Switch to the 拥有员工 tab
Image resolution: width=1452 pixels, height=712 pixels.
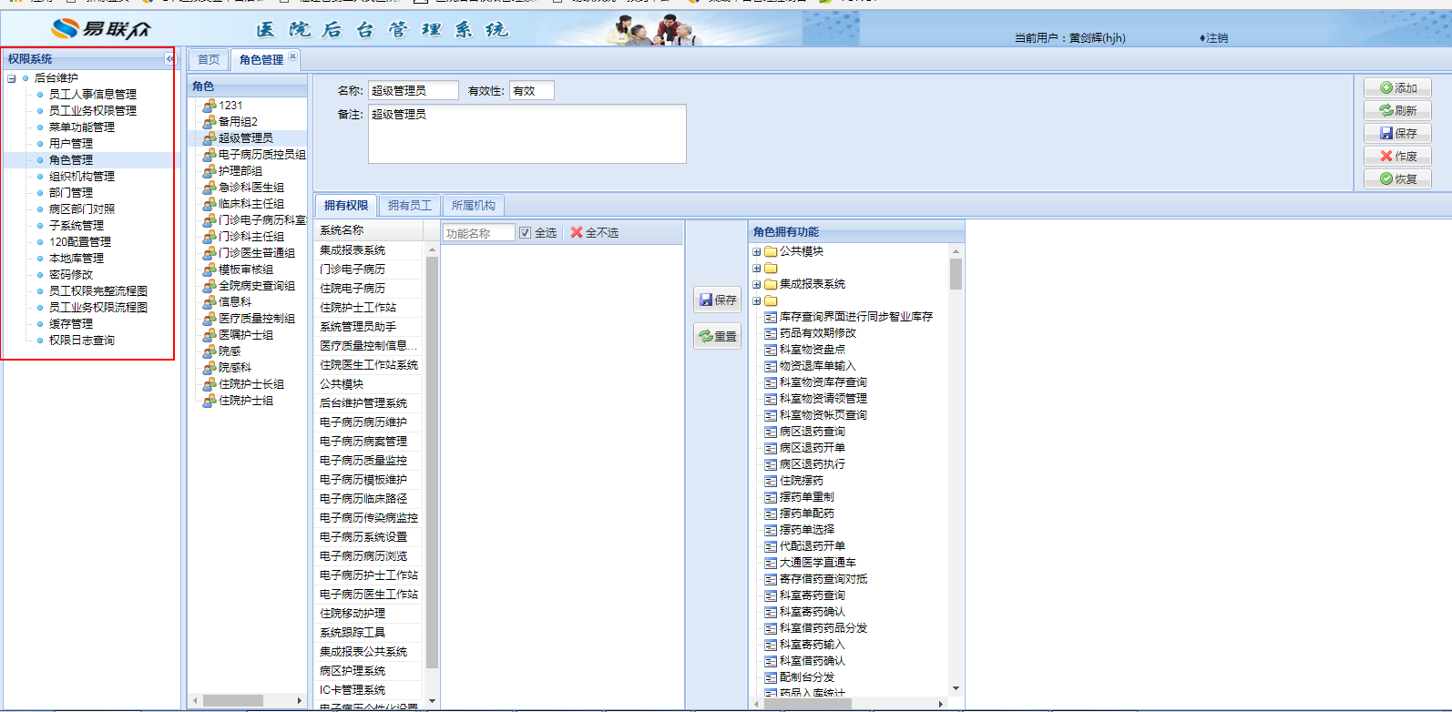(410, 206)
